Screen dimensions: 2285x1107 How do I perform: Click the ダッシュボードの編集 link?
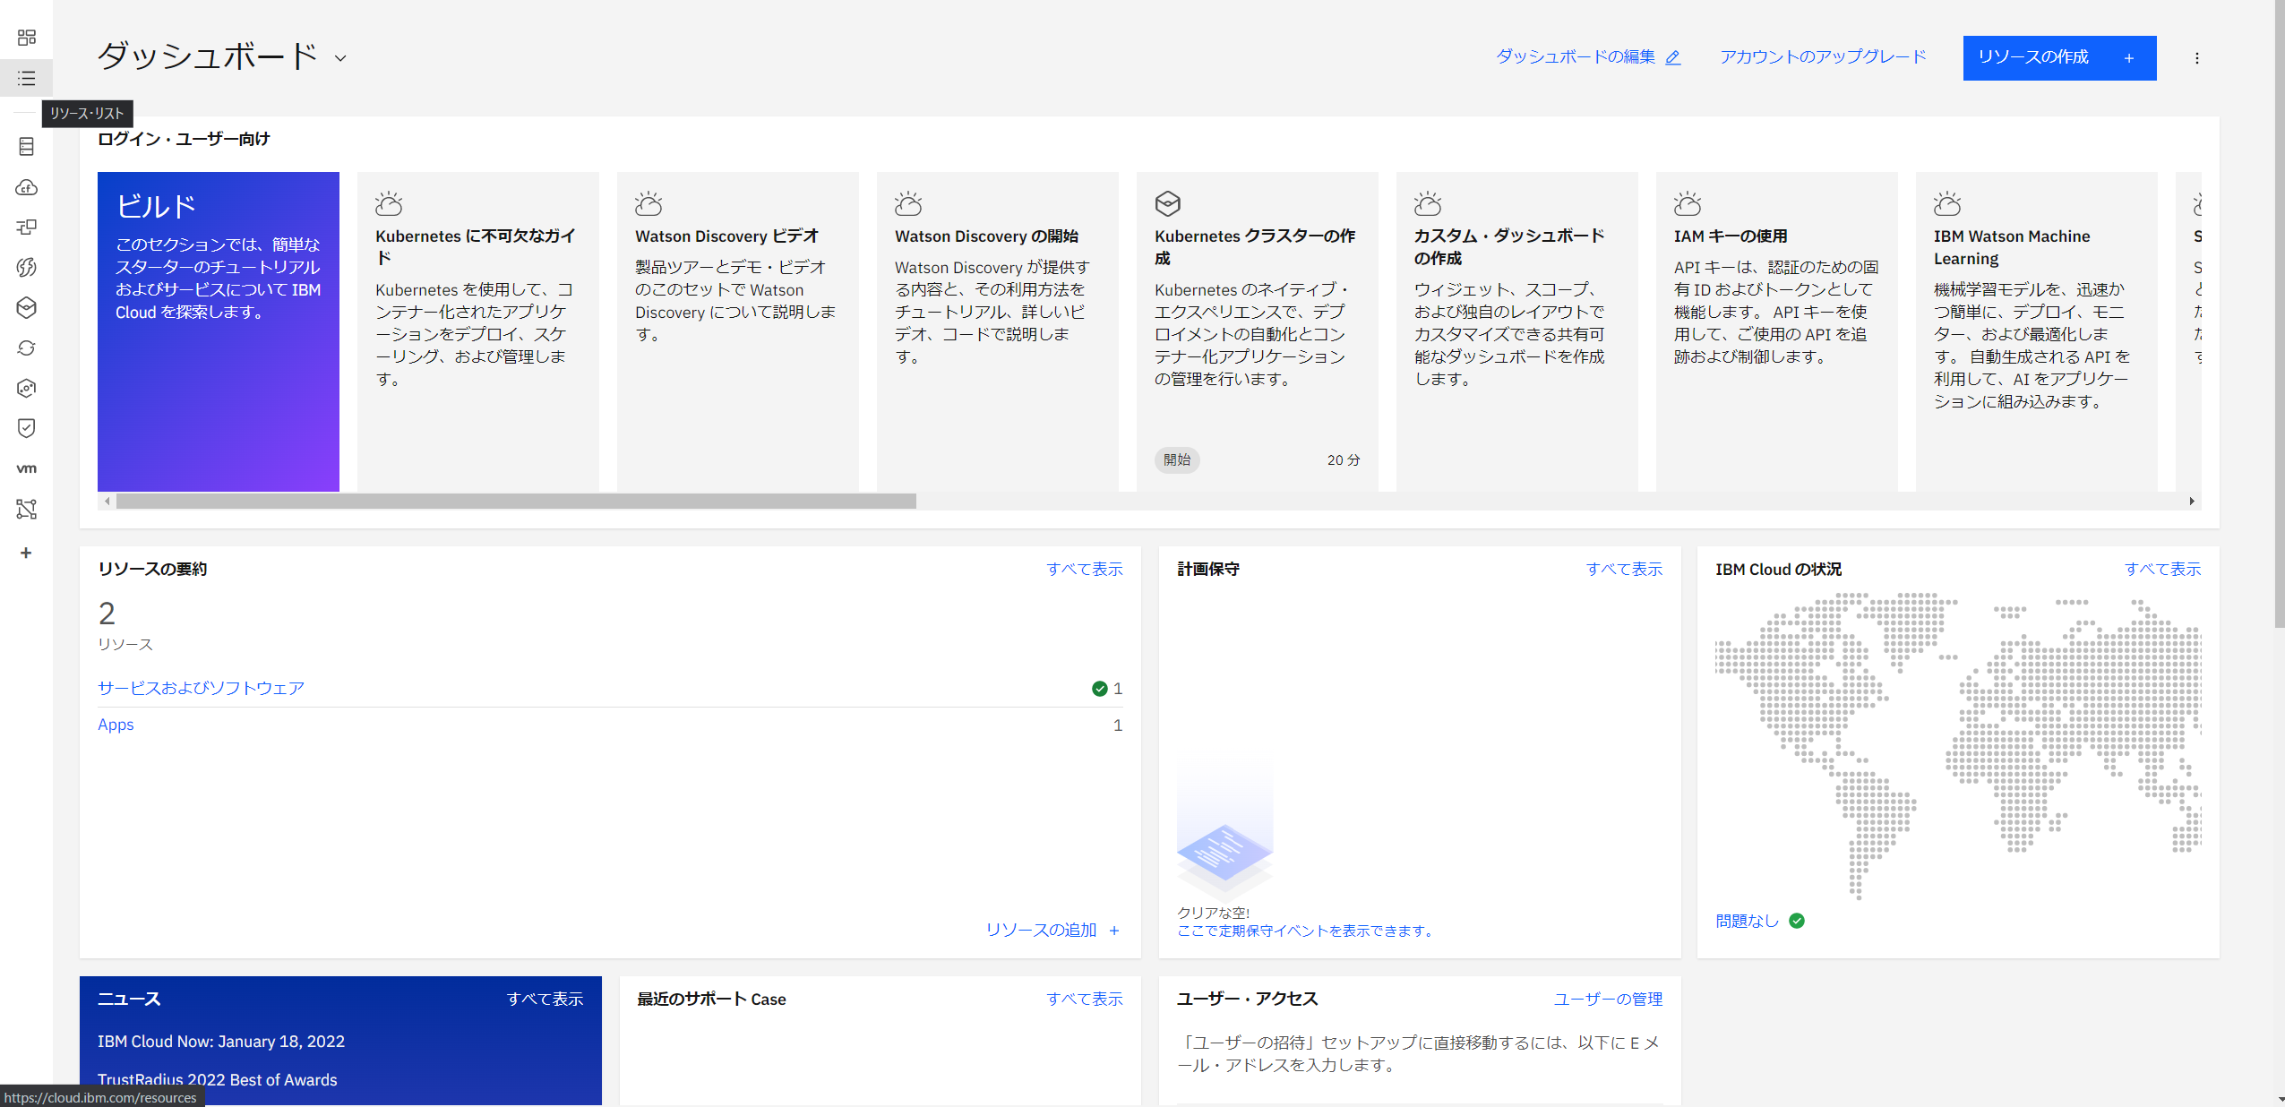[x=1586, y=56]
